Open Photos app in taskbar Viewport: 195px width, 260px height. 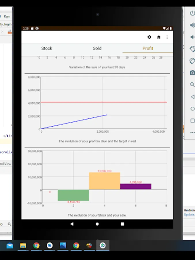(63, 246)
